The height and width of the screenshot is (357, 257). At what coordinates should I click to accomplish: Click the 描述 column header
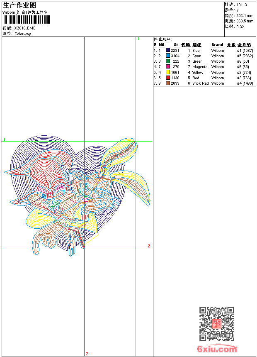(197, 45)
